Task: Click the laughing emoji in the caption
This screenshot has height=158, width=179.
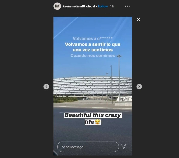Action: (x=97, y=122)
